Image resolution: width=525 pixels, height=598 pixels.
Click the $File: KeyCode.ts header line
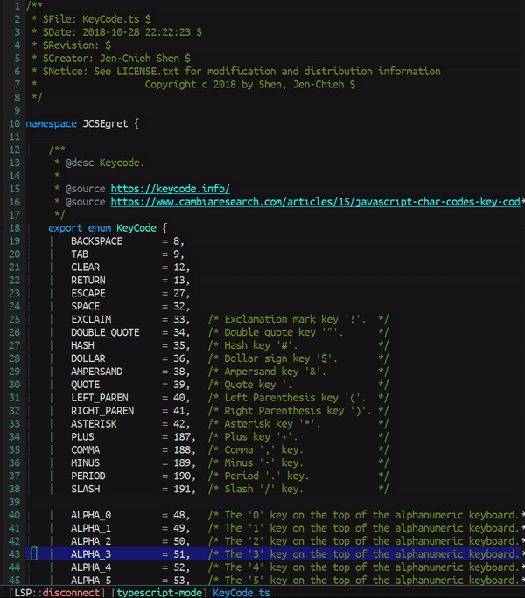(x=91, y=19)
